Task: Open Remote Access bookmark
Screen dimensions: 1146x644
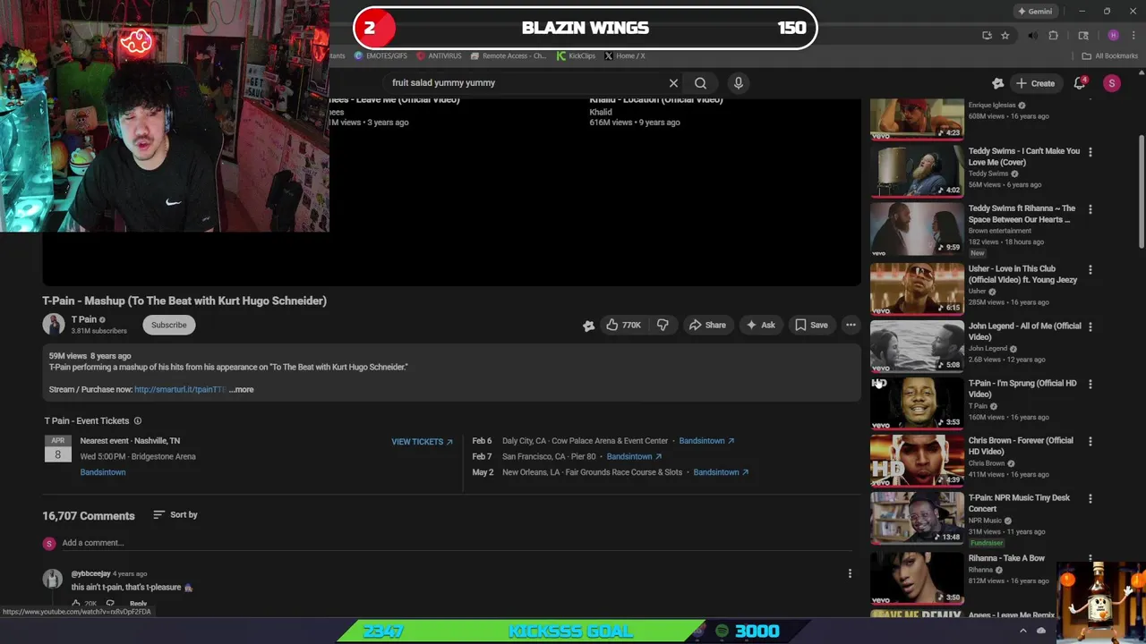Action: [x=508, y=55]
